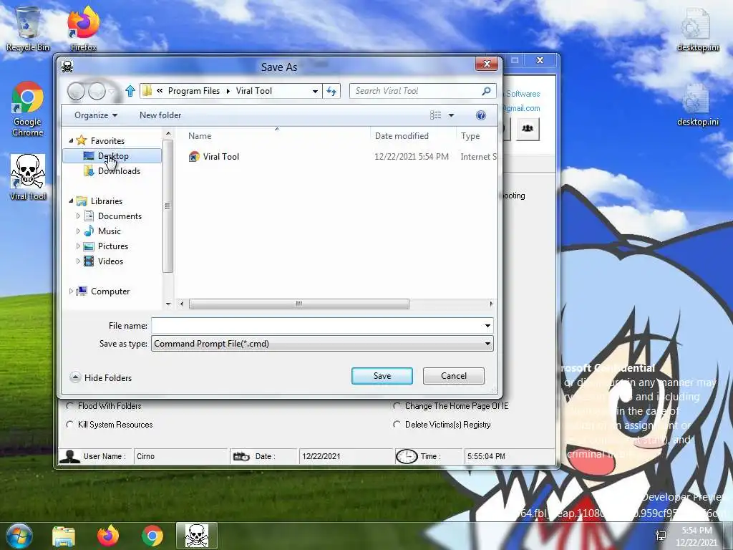This screenshot has width=733, height=550.
Task: Change the view with the view icon
Action: pyautogui.click(x=436, y=115)
